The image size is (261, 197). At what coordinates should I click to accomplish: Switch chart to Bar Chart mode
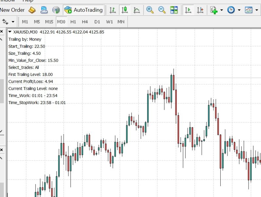coord(113,10)
